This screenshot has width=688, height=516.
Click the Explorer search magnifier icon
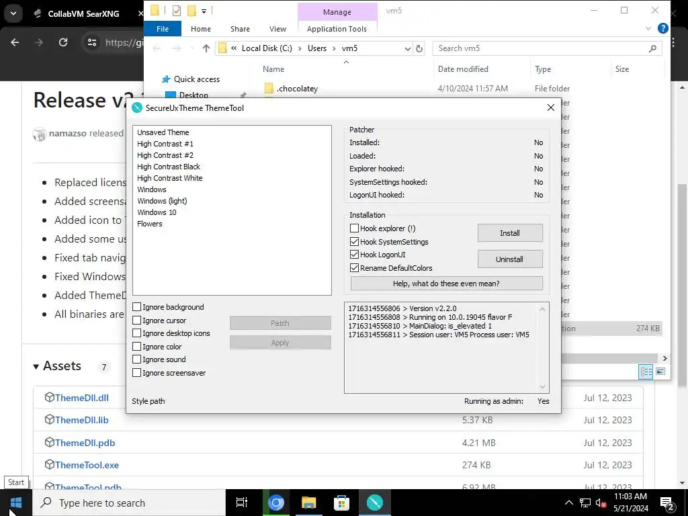pos(652,48)
